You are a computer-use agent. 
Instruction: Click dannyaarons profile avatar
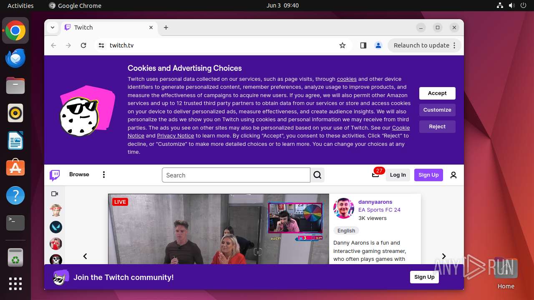[x=344, y=208]
